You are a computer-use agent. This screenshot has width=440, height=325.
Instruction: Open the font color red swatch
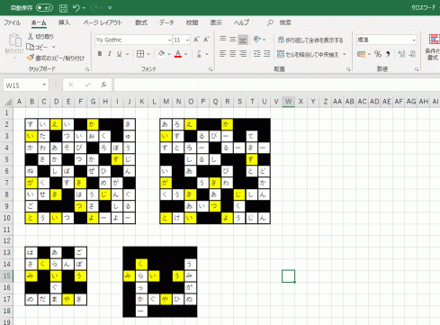(x=178, y=54)
